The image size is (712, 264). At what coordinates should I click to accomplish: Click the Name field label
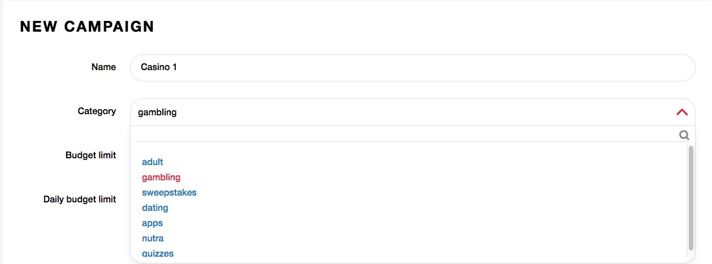click(x=103, y=67)
